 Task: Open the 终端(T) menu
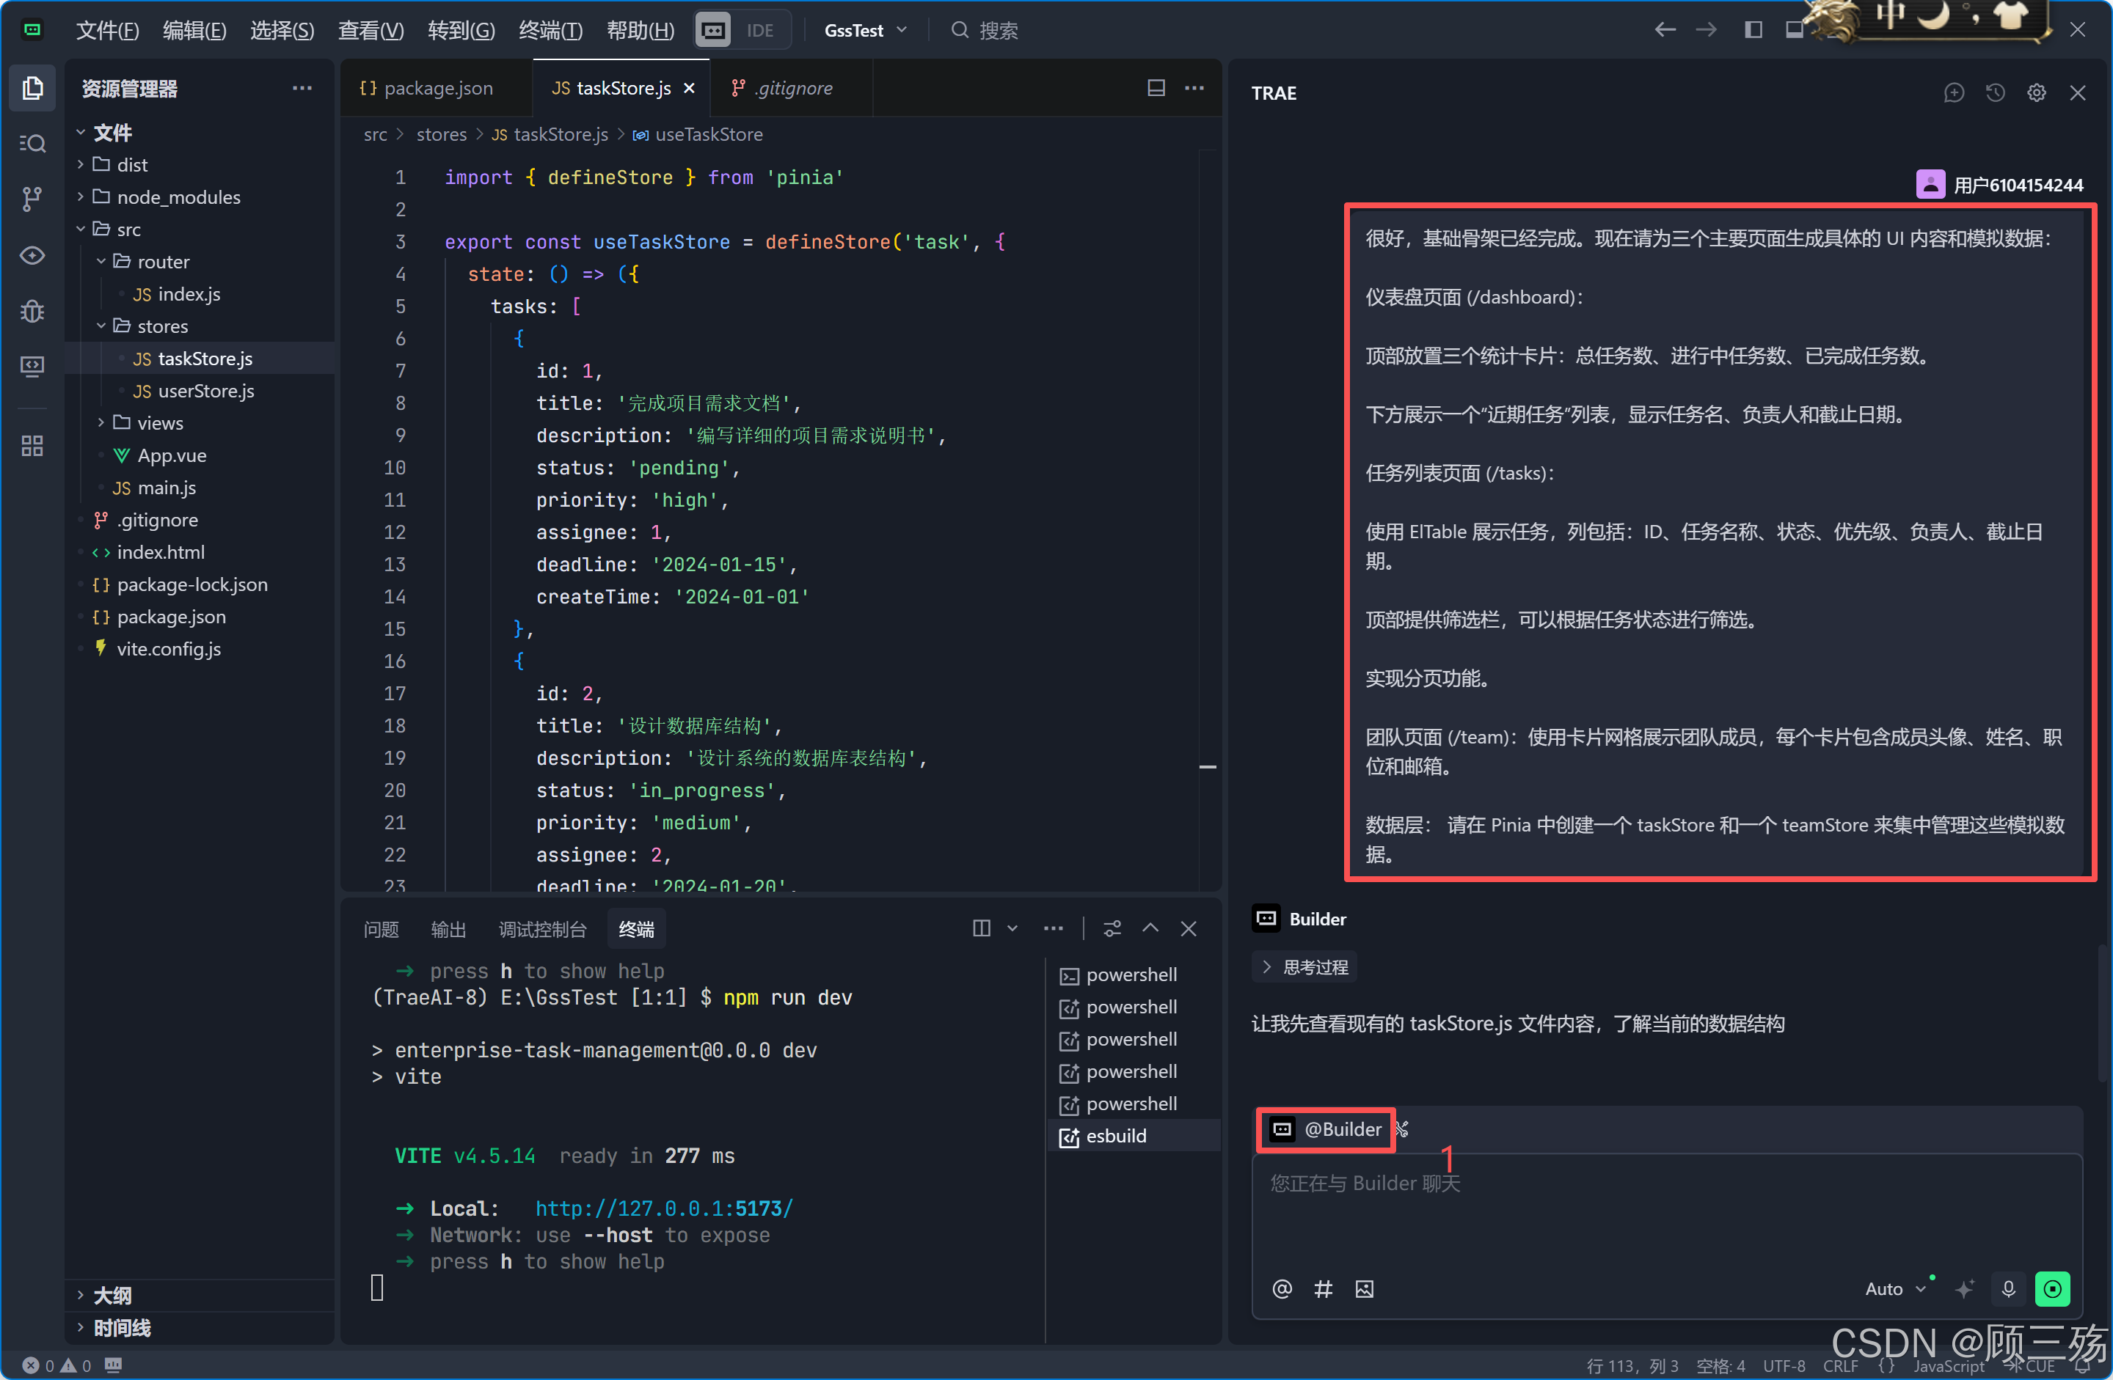pyautogui.click(x=550, y=30)
